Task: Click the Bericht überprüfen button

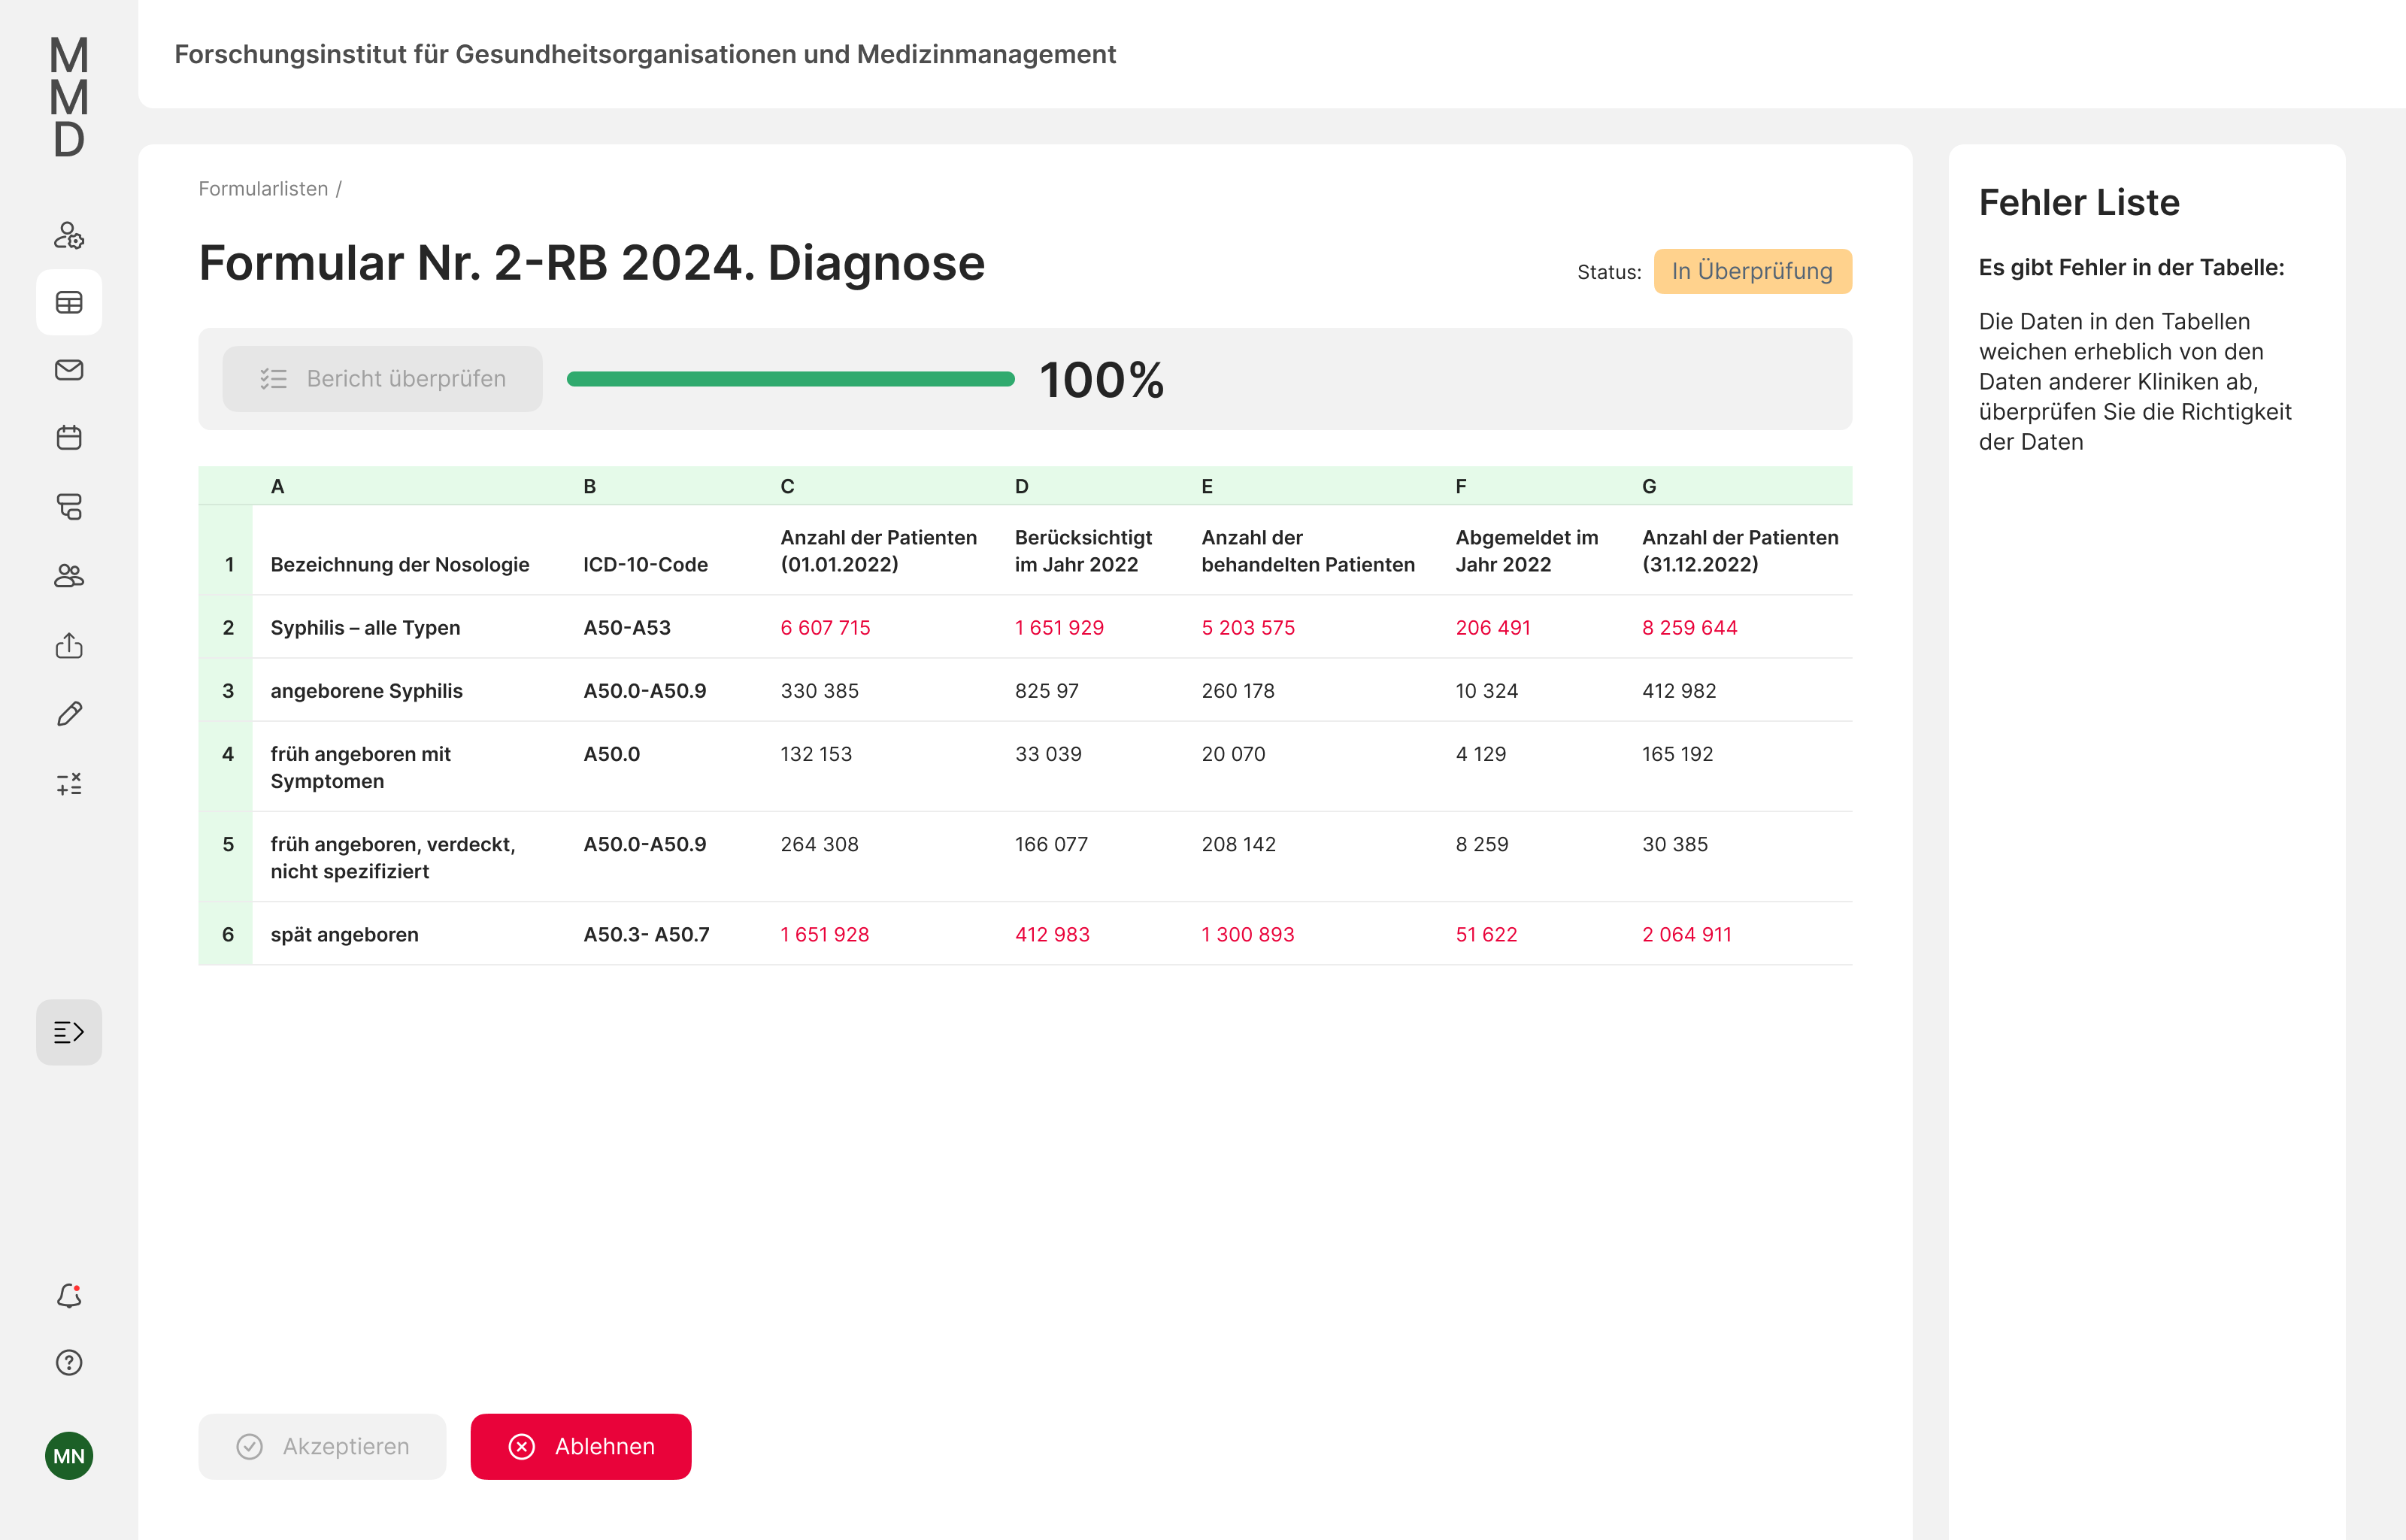Action: pos(382,379)
